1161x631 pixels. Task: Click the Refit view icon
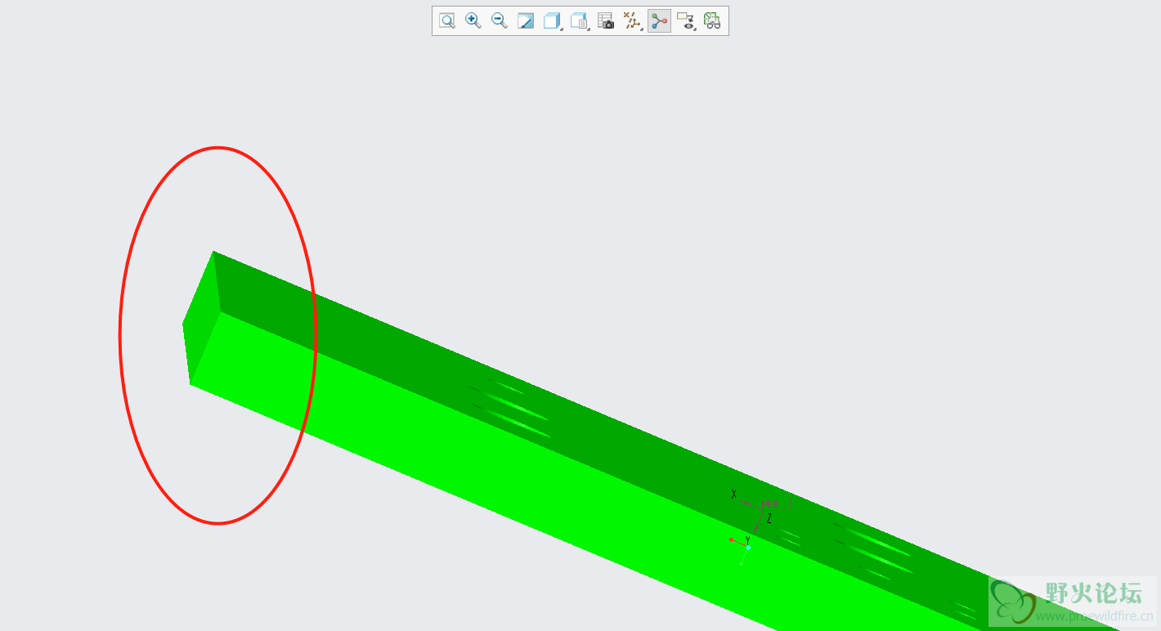[x=447, y=21]
